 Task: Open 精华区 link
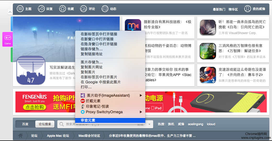coord(233,9)
